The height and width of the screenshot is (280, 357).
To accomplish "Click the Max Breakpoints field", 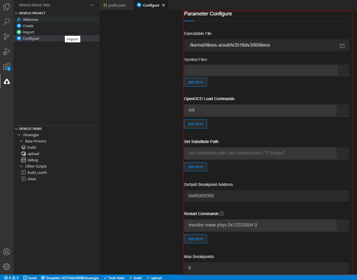I will (x=267, y=268).
